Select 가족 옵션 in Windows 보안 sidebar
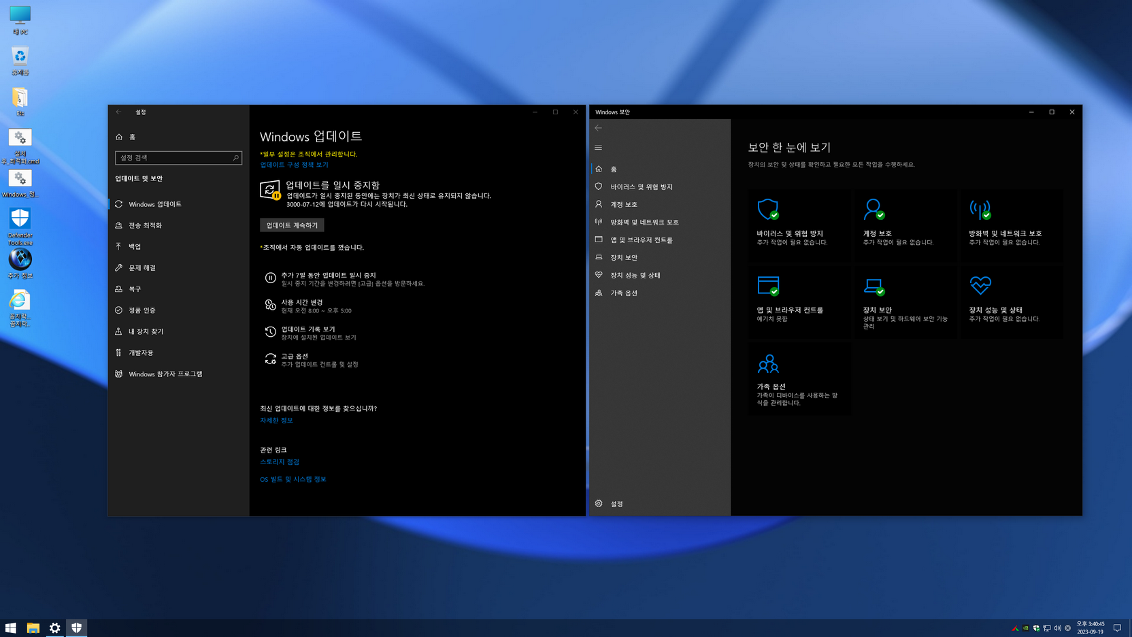Screen dimensions: 1132x637 coord(660,293)
